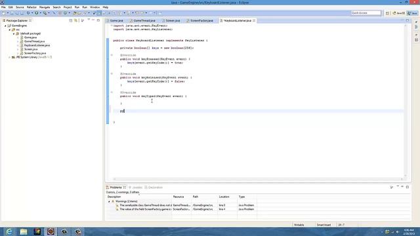
Task: Select the GameThread serializable class warning
Action: (146, 205)
